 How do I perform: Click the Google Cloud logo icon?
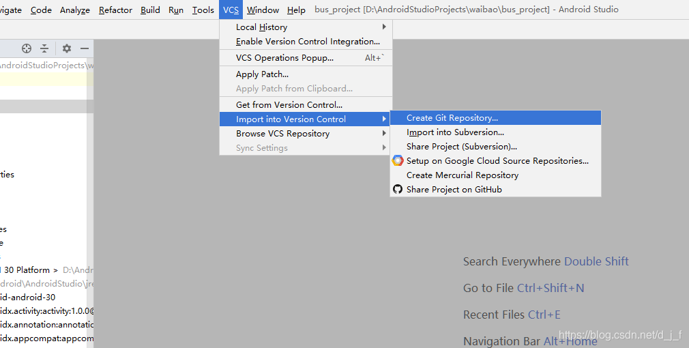[x=398, y=161]
